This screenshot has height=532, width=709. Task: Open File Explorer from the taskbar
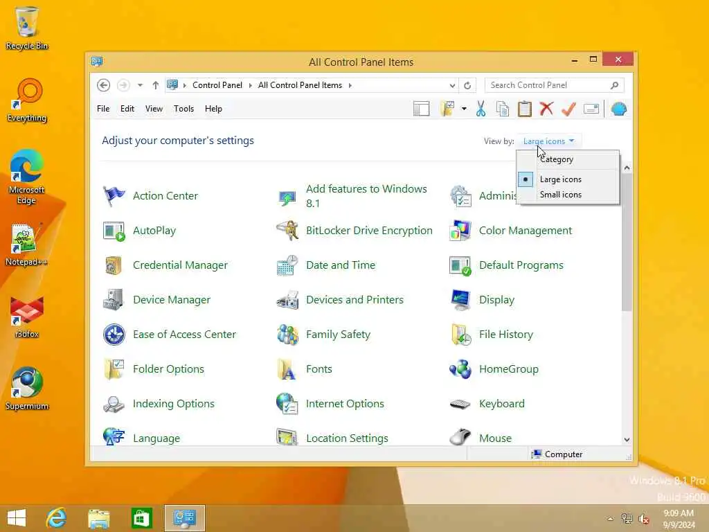(98, 518)
